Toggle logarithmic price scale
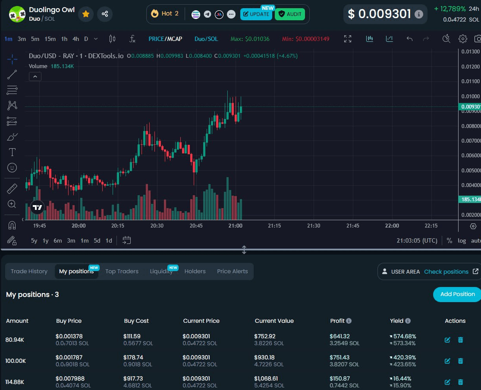This screenshot has height=390, width=481. click(462, 241)
